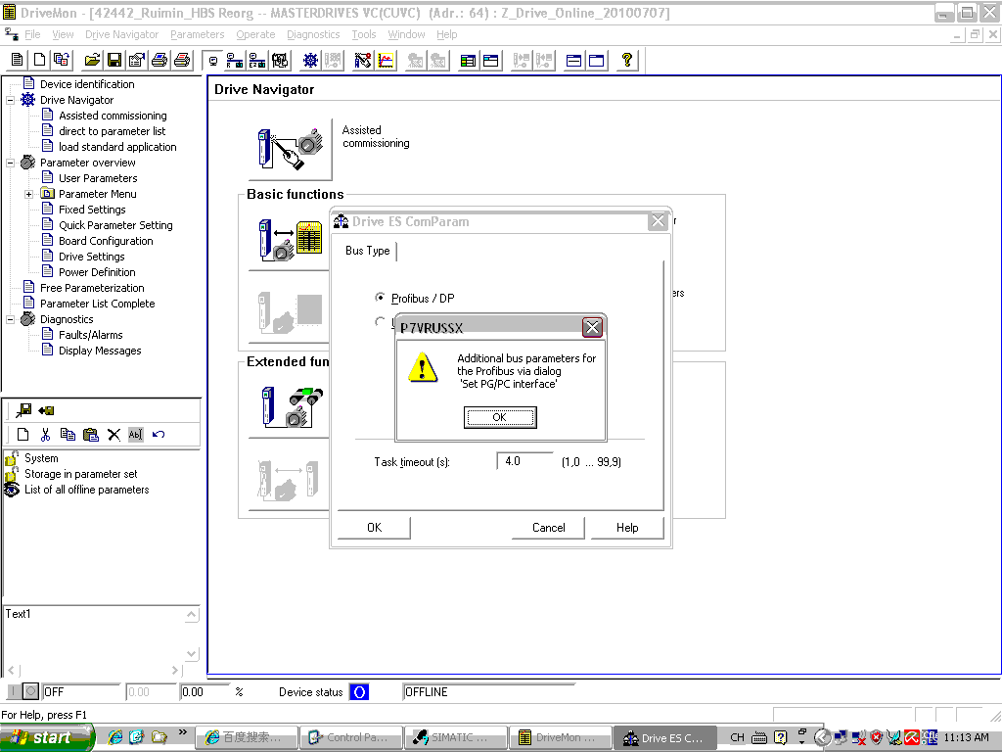Open the Diagnostics menu
The image size is (1002, 752).
(313, 34)
